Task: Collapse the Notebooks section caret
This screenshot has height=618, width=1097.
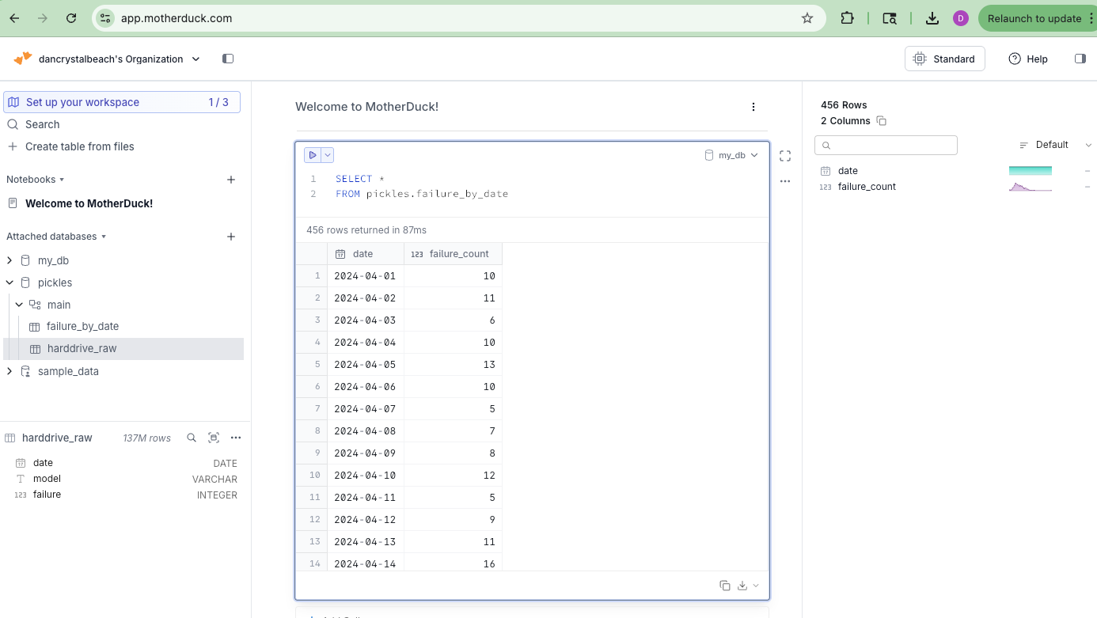Action: pyautogui.click(x=62, y=180)
